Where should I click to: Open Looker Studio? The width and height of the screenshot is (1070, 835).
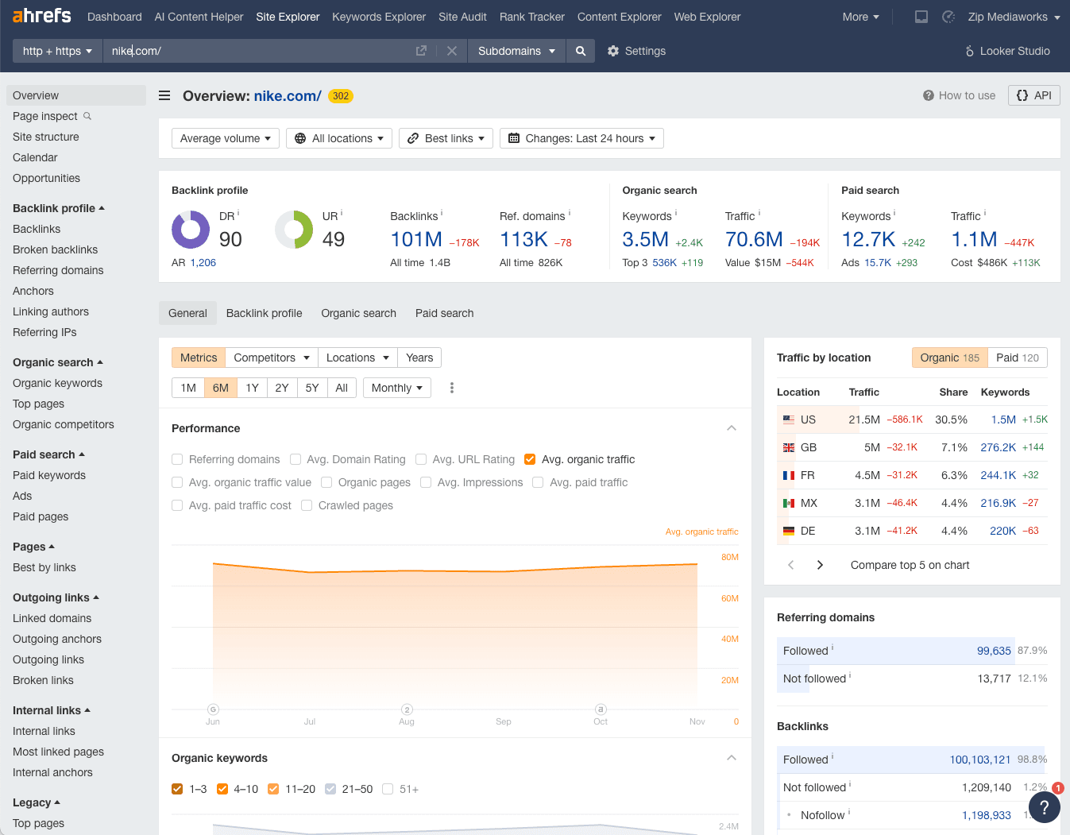(1007, 51)
